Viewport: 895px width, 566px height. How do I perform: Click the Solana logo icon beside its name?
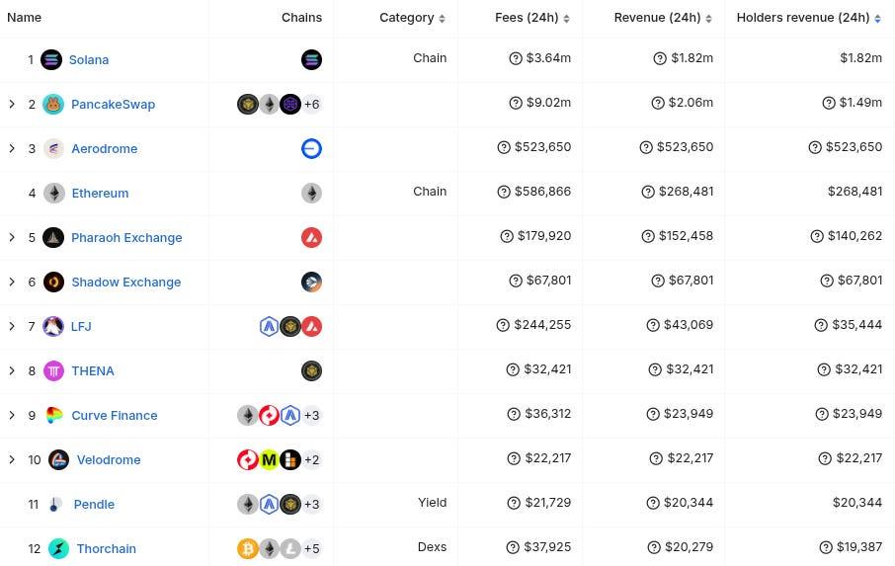pos(51,59)
